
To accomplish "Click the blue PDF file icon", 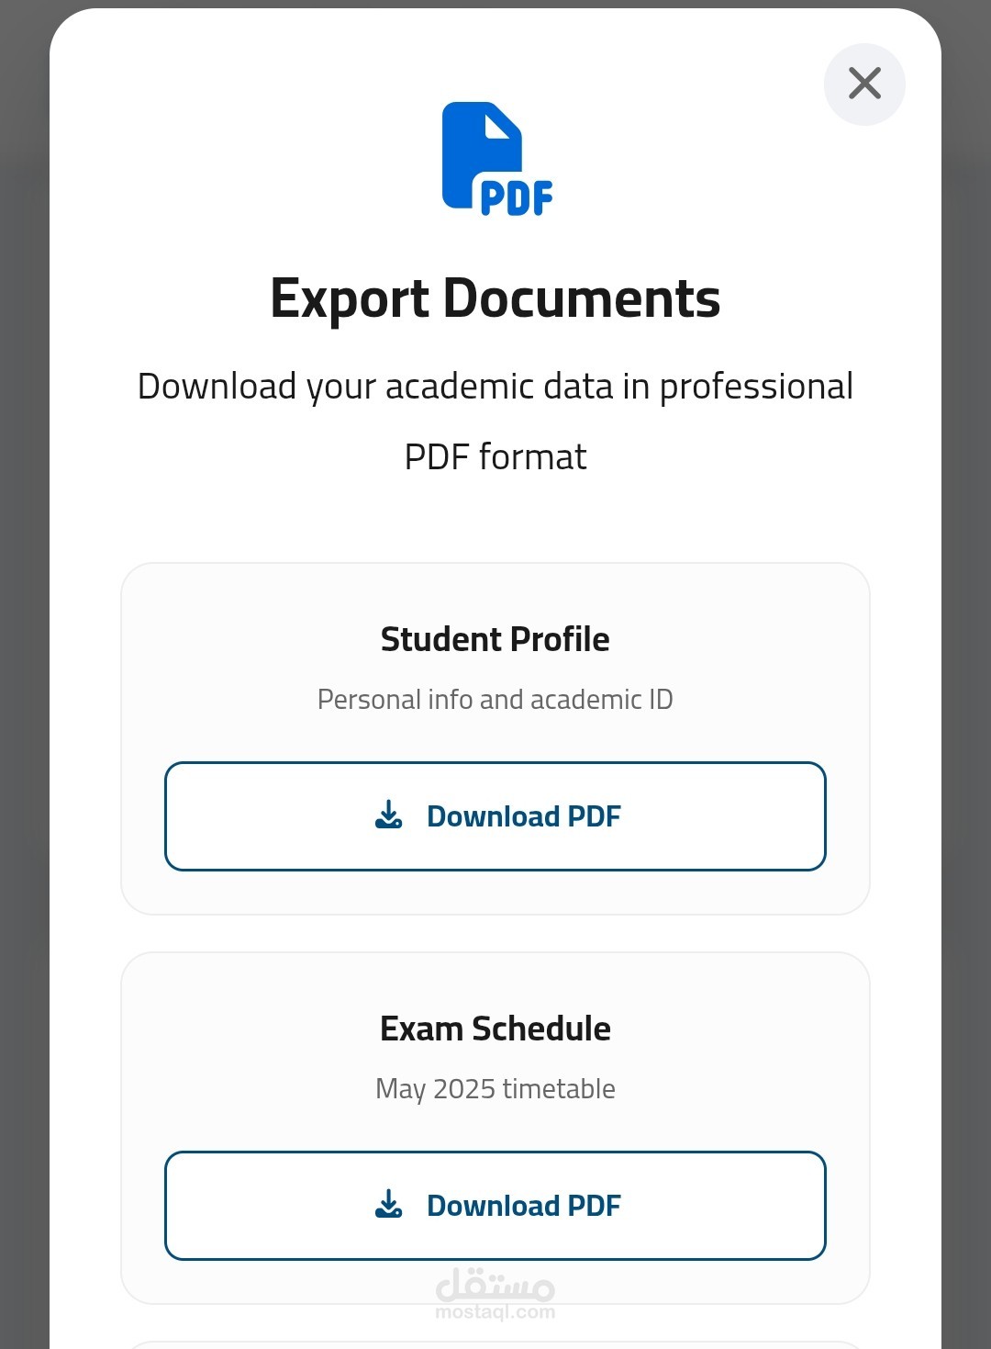I will tap(497, 159).
